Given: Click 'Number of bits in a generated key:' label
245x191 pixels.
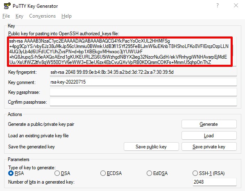Looking at the screenshot, I should (41, 182).
